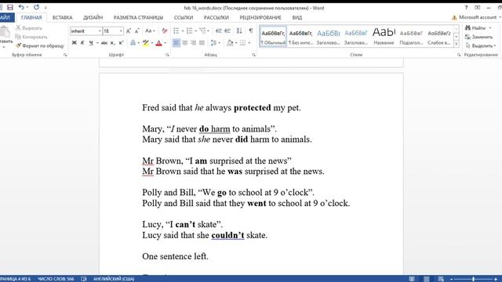
Task: Open the ДИЗАЙН tab
Action: [x=93, y=17]
